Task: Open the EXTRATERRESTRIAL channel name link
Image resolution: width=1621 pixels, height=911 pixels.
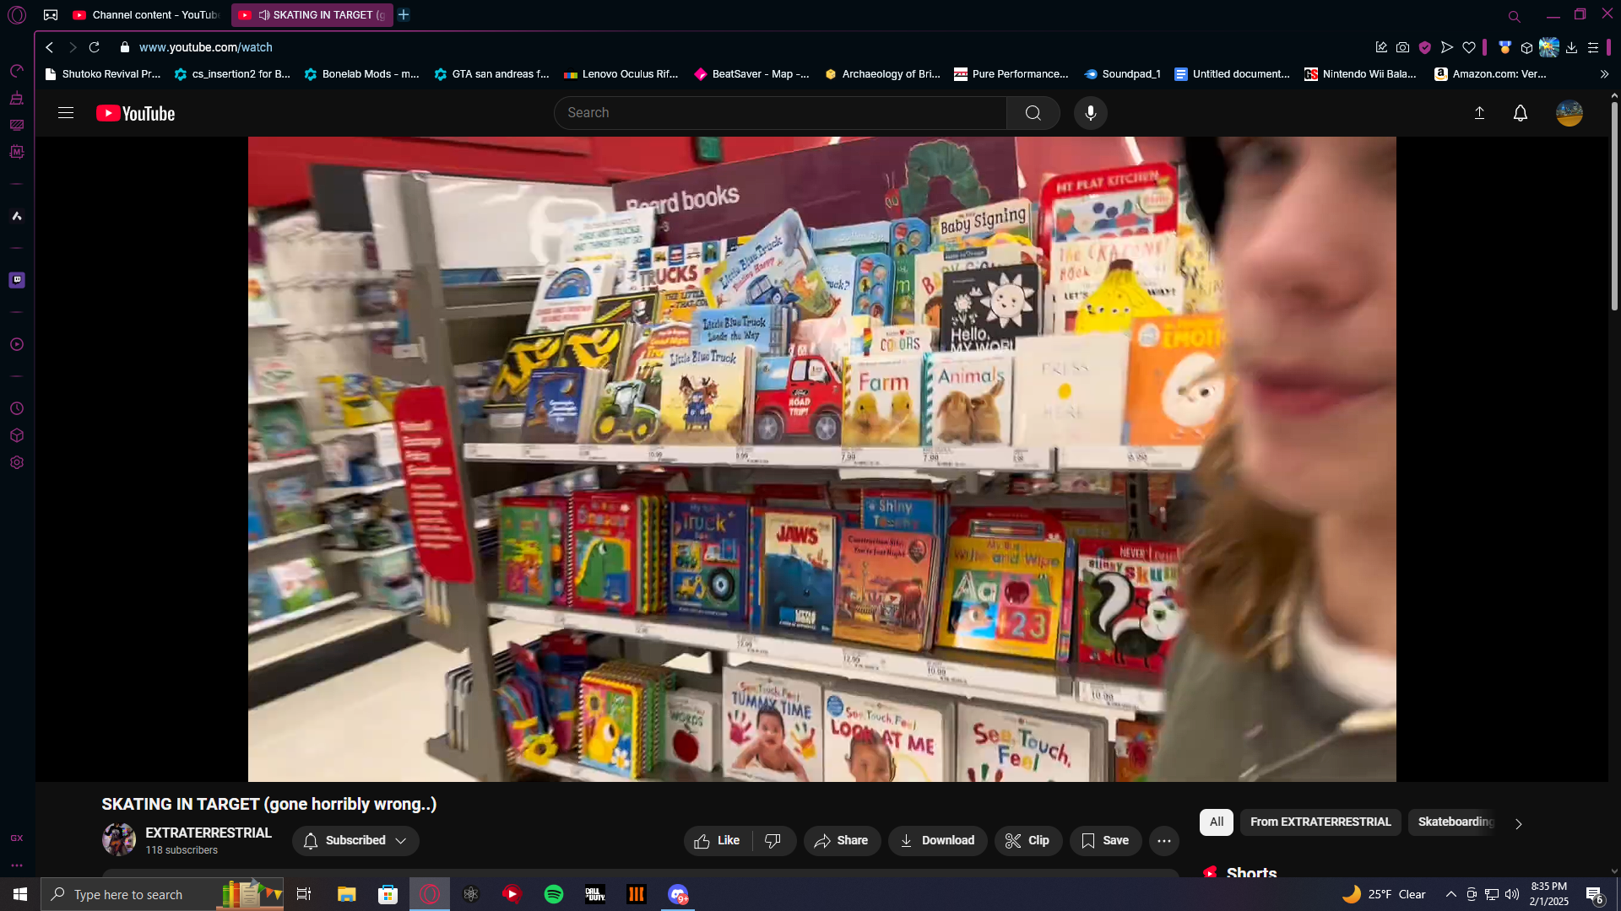Action: point(208,833)
